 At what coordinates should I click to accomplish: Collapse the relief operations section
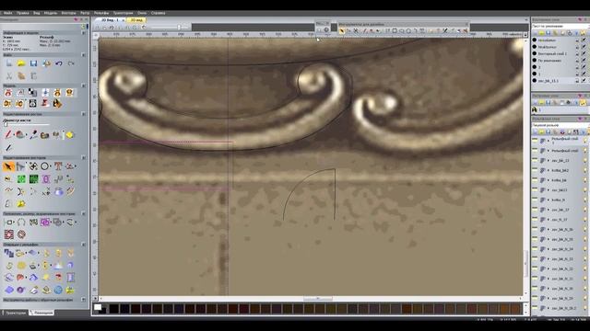[x=84, y=245]
